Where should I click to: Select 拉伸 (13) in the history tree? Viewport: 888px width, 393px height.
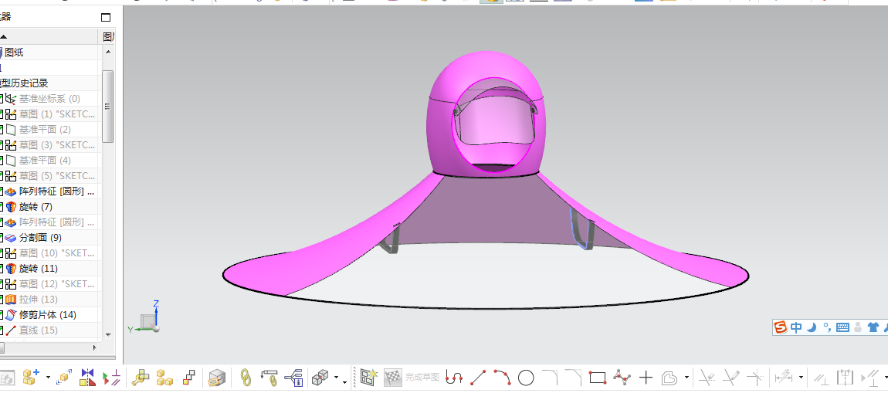tap(39, 299)
